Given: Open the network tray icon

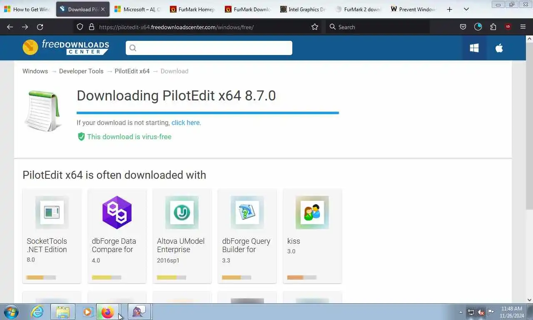Looking at the screenshot, I should pyautogui.click(x=471, y=312).
